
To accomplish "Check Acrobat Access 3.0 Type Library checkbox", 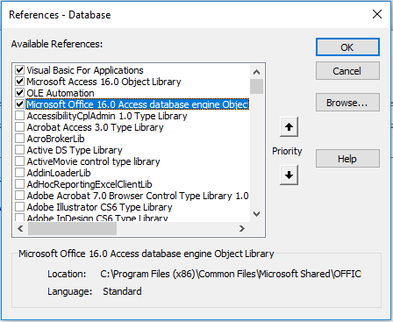I will click(19, 127).
